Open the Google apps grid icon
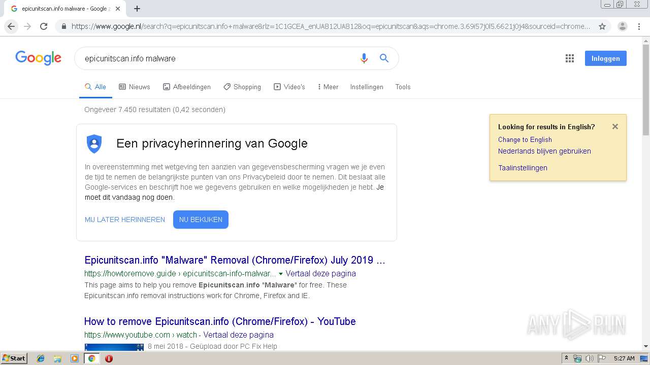The image size is (650, 365). coord(570,58)
